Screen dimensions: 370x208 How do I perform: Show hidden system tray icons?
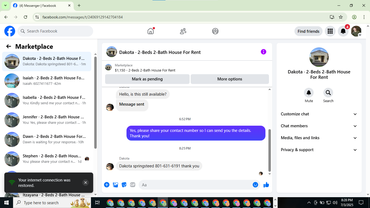(x=309, y=203)
